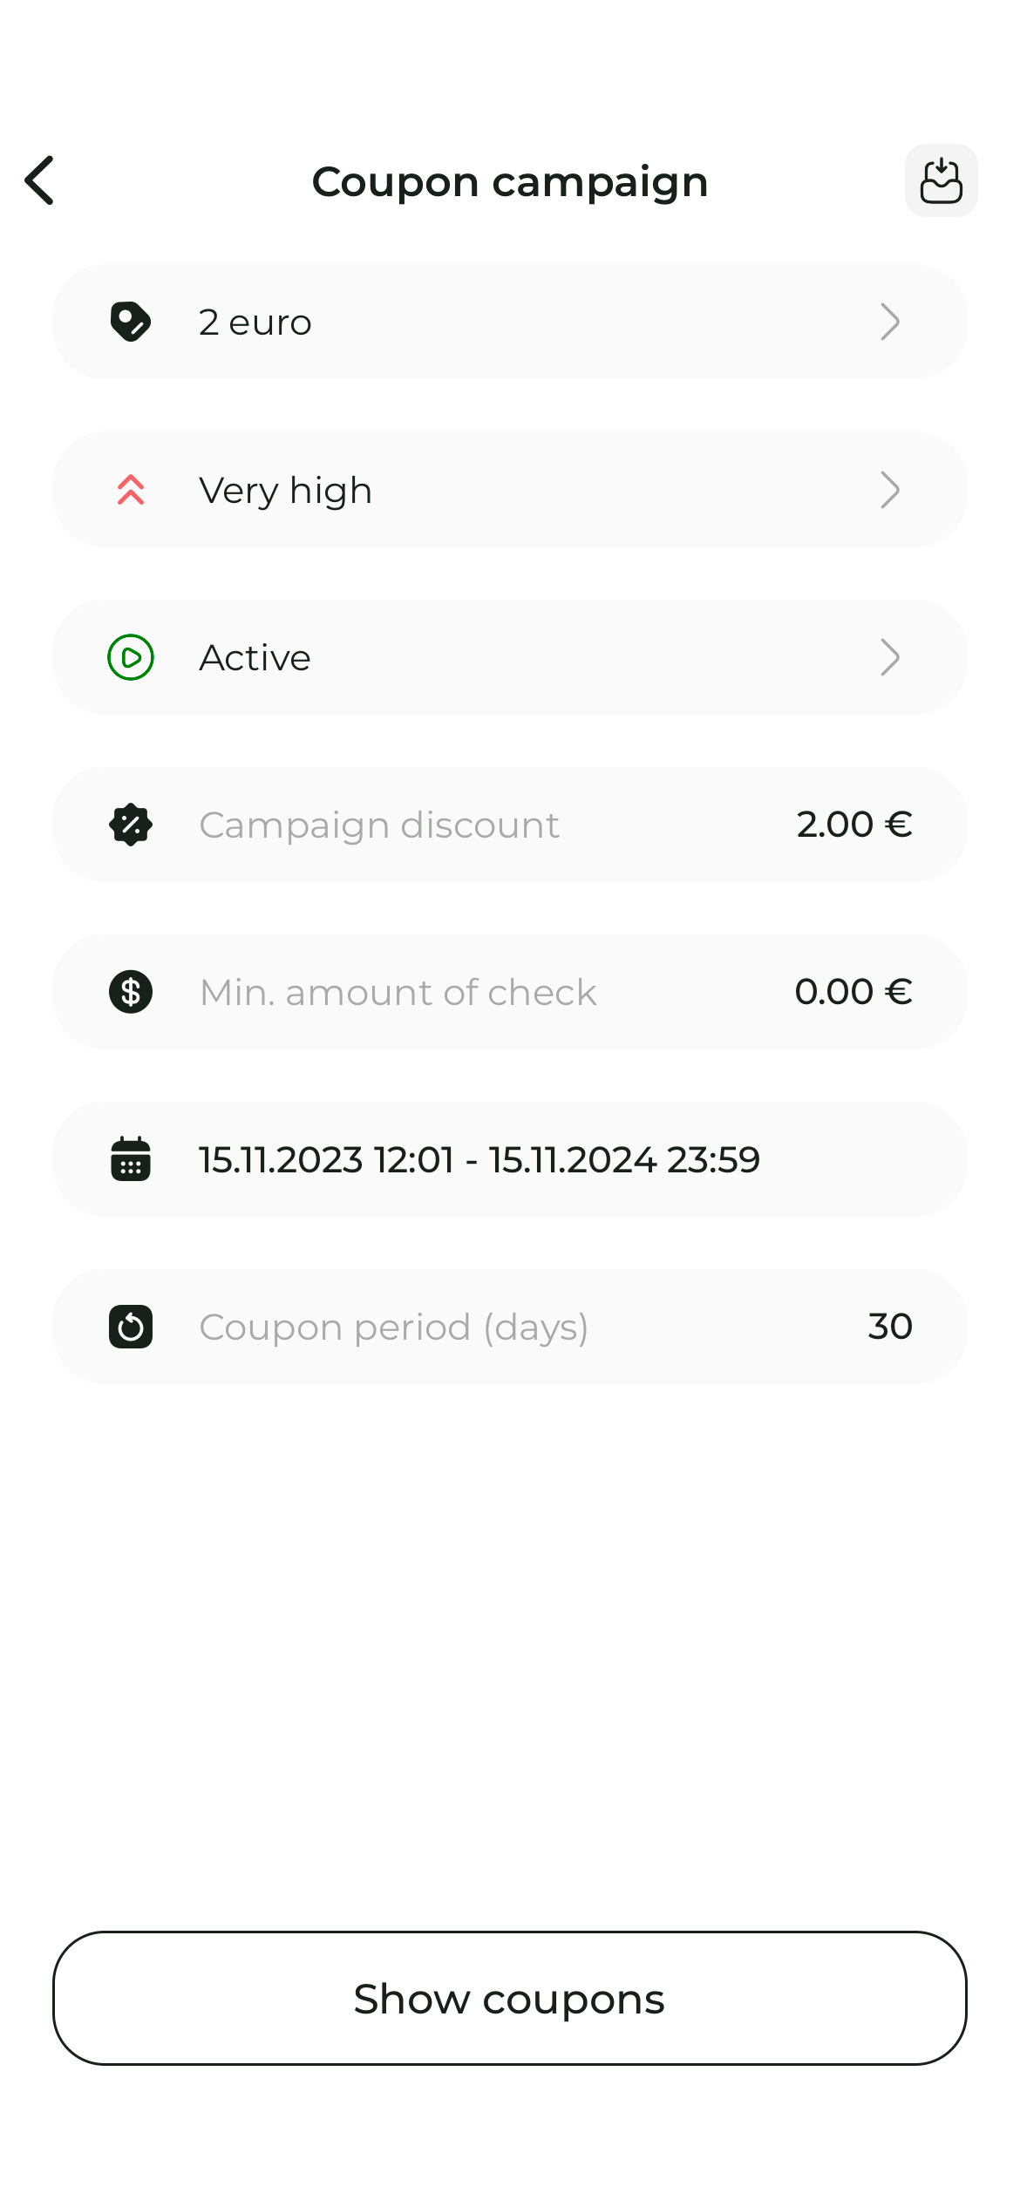The width and height of the screenshot is (1020, 2207).
Task: Select the Very high priority row
Action: pyautogui.click(x=285, y=491)
